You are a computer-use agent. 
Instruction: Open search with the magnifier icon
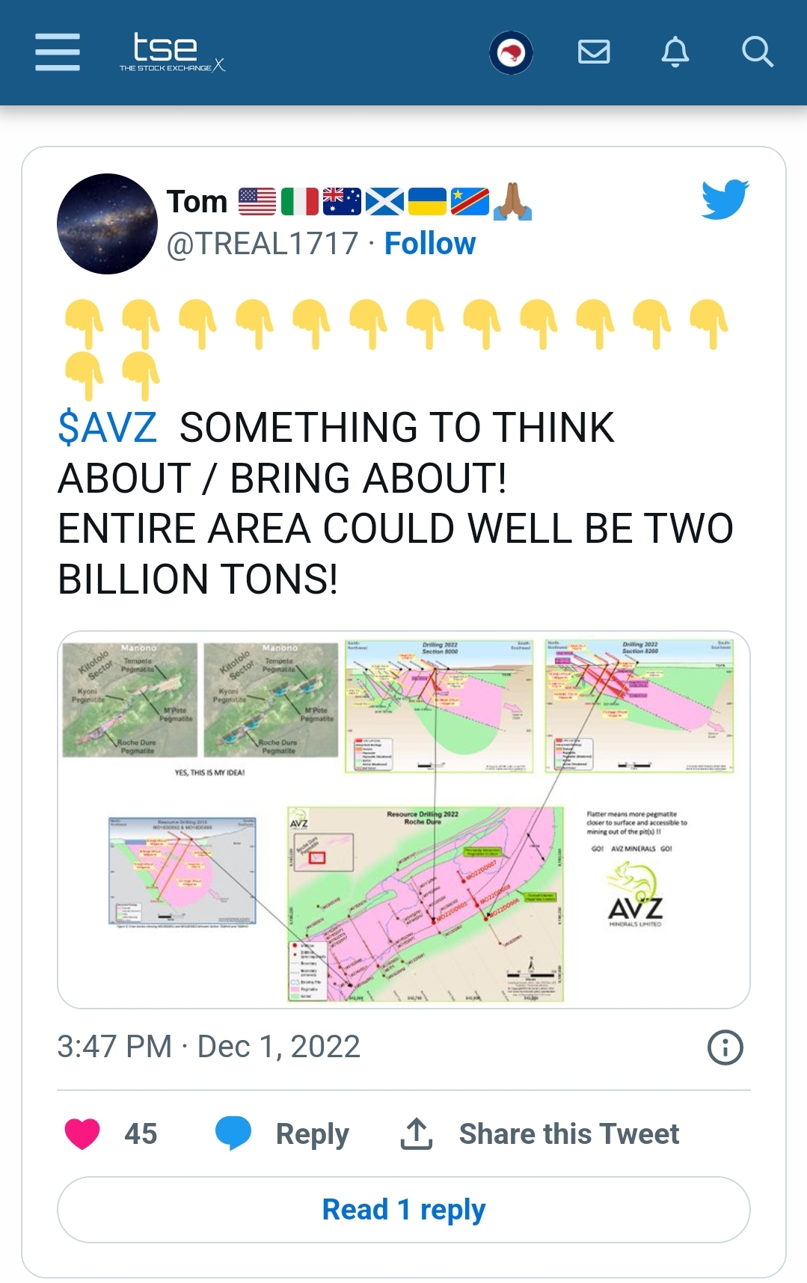[757, 52]
